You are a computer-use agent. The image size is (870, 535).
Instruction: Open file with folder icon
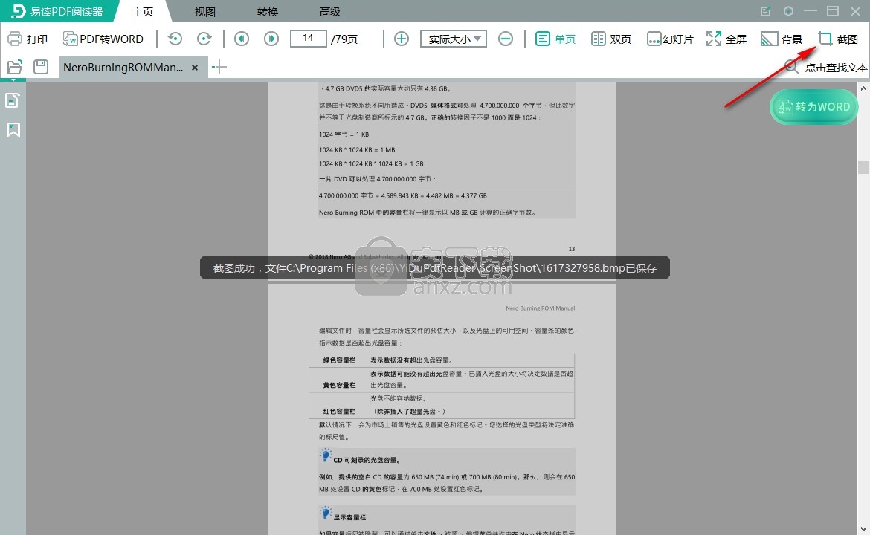(14, 67)
